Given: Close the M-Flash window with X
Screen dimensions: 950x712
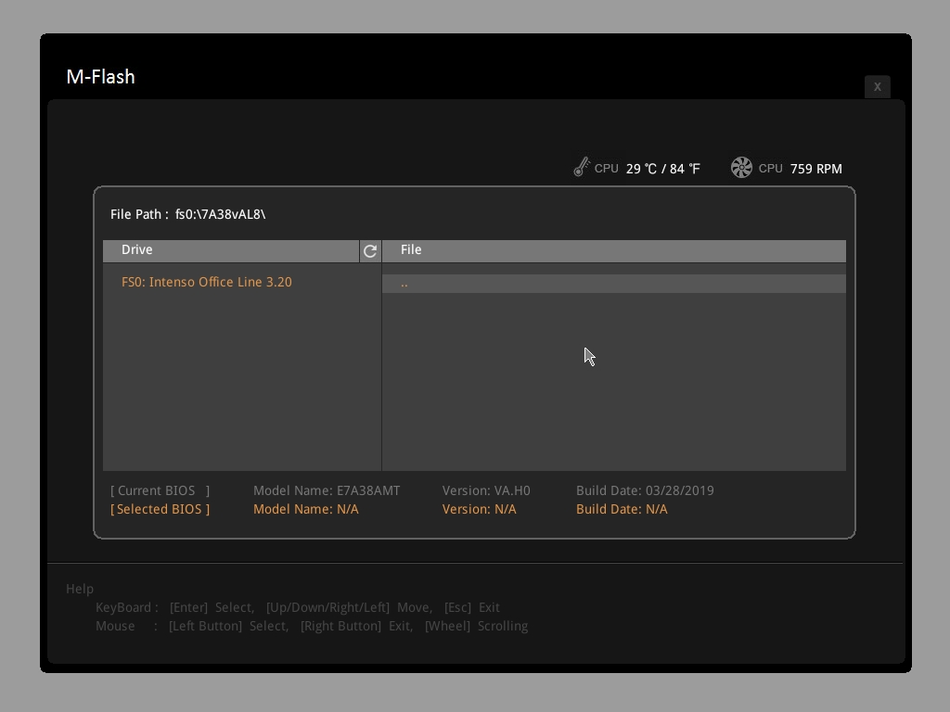Looking at the screenshot, I should tap(877, 86).
